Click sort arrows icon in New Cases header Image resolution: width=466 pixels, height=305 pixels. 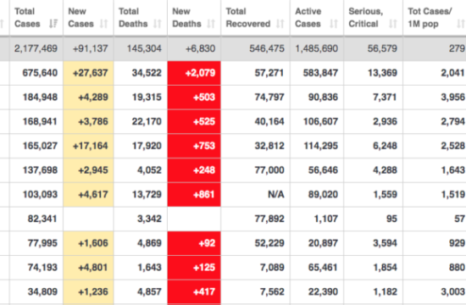(103, 24)
